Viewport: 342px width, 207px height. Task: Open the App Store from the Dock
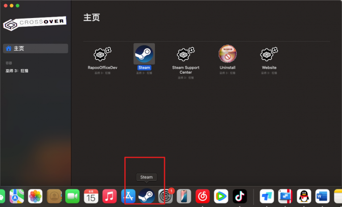click(x=128, y=196)
